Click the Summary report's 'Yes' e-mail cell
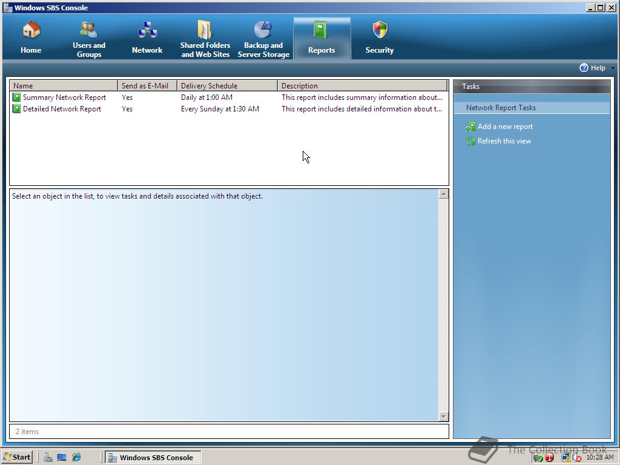Image resolution: width=620 pixels, height=465 pixels. [x=127, y=97]
